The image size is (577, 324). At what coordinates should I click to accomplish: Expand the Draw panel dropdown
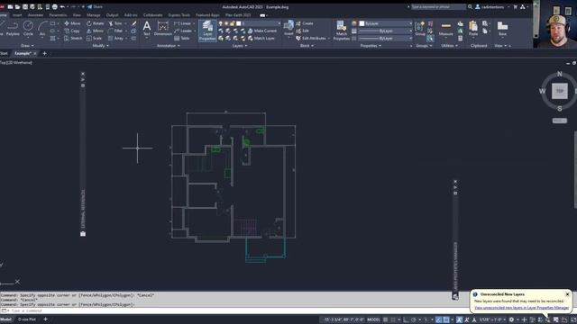tap(28, 46)
